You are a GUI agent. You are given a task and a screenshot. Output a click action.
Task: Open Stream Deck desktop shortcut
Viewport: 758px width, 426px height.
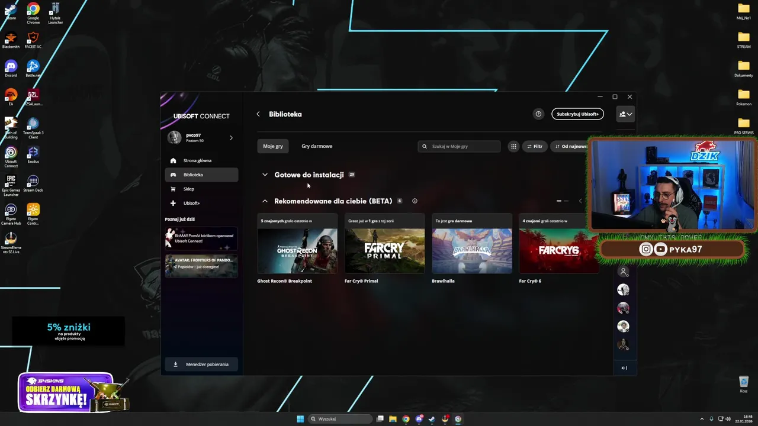click(x=33, y=185)
